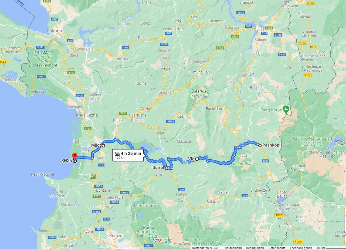Open the Datenschutz privacy link
This screenshot has height=250, width=346.
coord(277,248)
